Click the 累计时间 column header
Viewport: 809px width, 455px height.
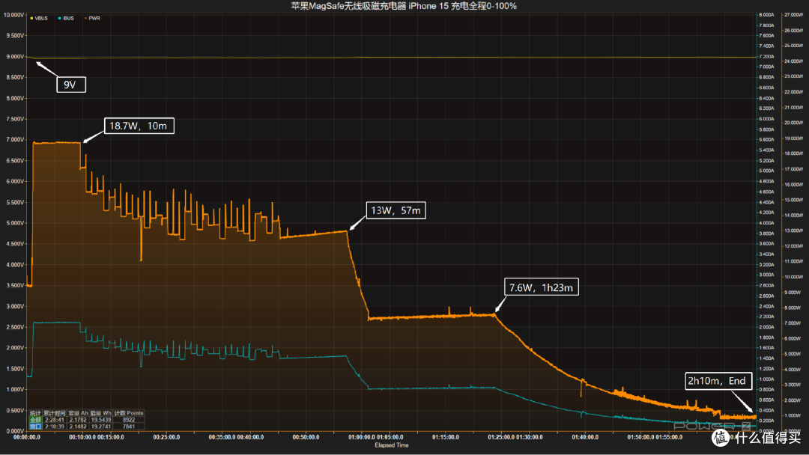click(x=55, y=413)
